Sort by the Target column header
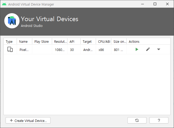Screen dimensions: 174x128 pos(88,41)
